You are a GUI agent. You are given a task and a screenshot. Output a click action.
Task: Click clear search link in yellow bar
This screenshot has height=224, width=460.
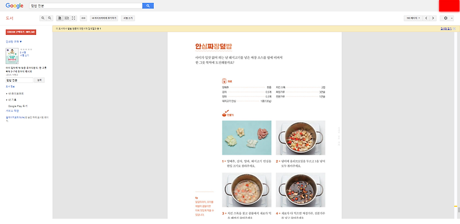pyautogui.click(x=446, y=29)
